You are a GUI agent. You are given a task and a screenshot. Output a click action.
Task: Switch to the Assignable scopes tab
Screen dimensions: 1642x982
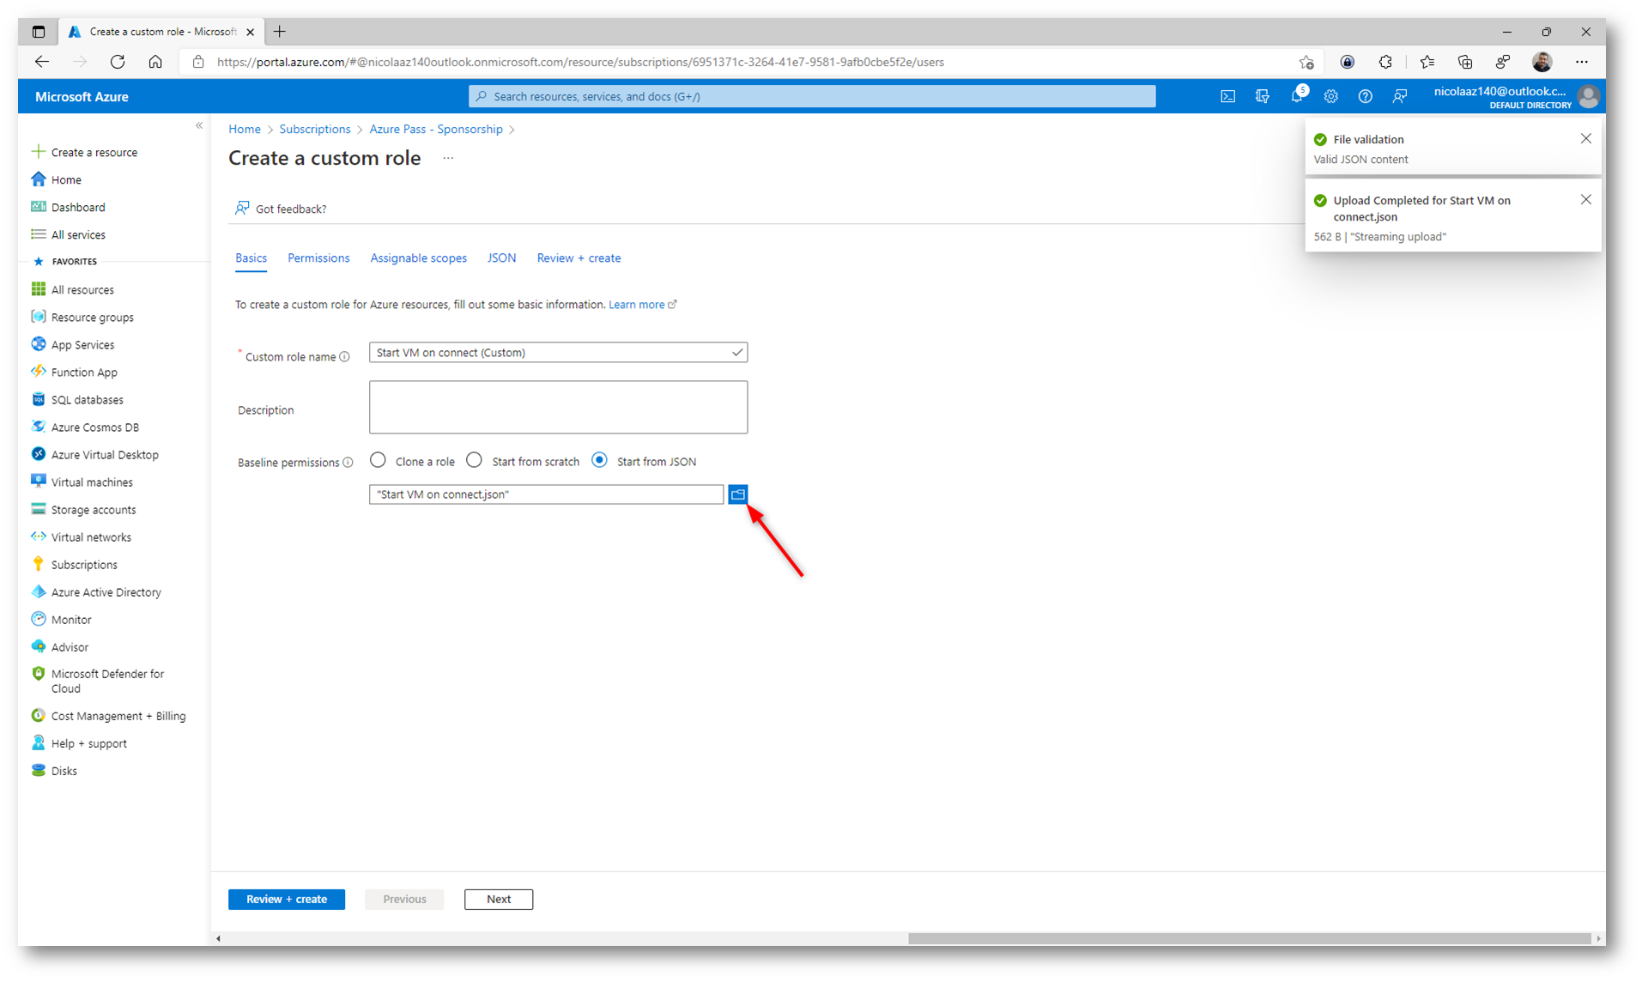(418, 258)
